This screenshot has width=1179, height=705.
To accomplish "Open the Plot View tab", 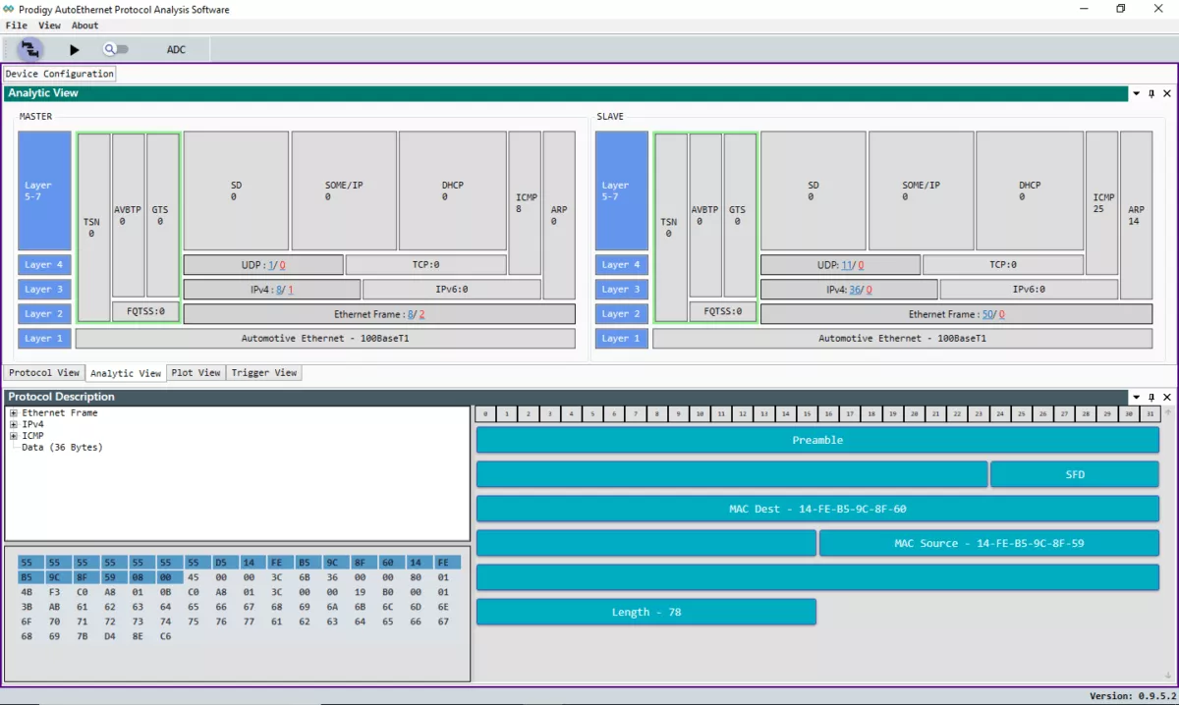I will point(196,373).
